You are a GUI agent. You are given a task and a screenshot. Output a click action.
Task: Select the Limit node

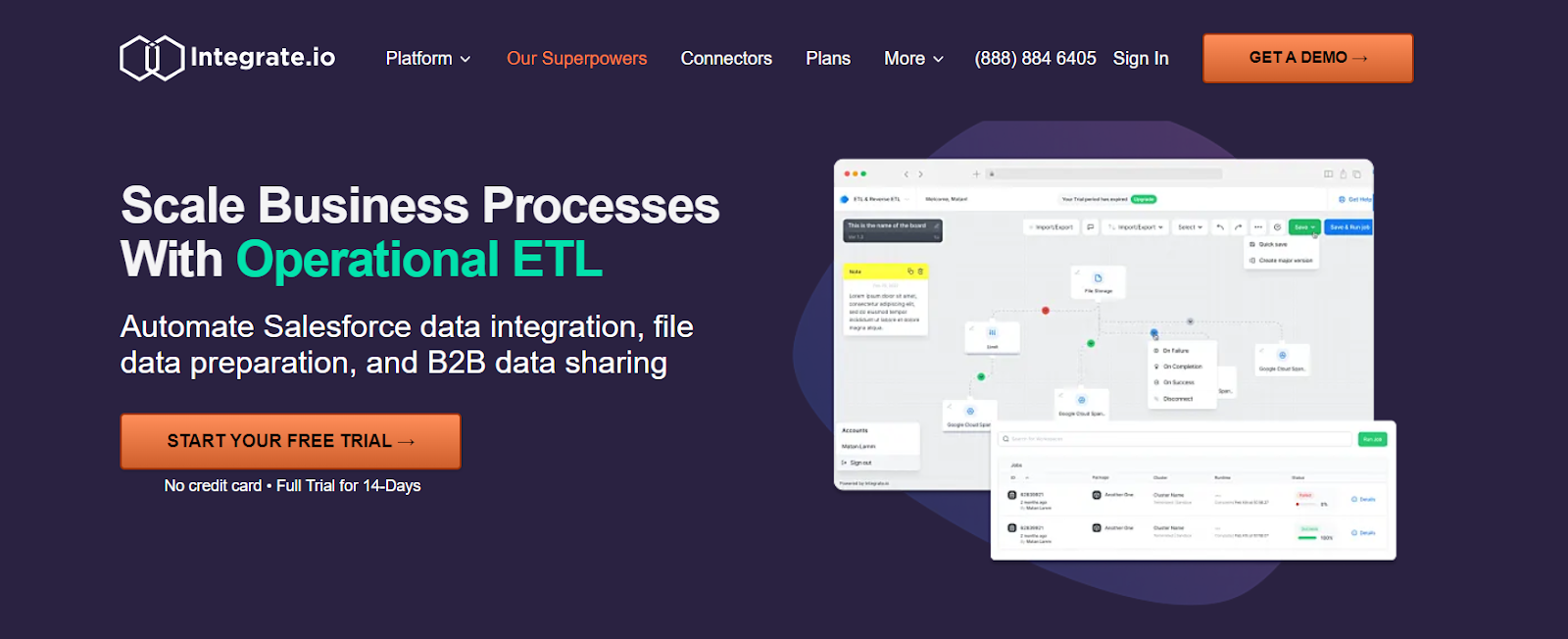[992, 338]
